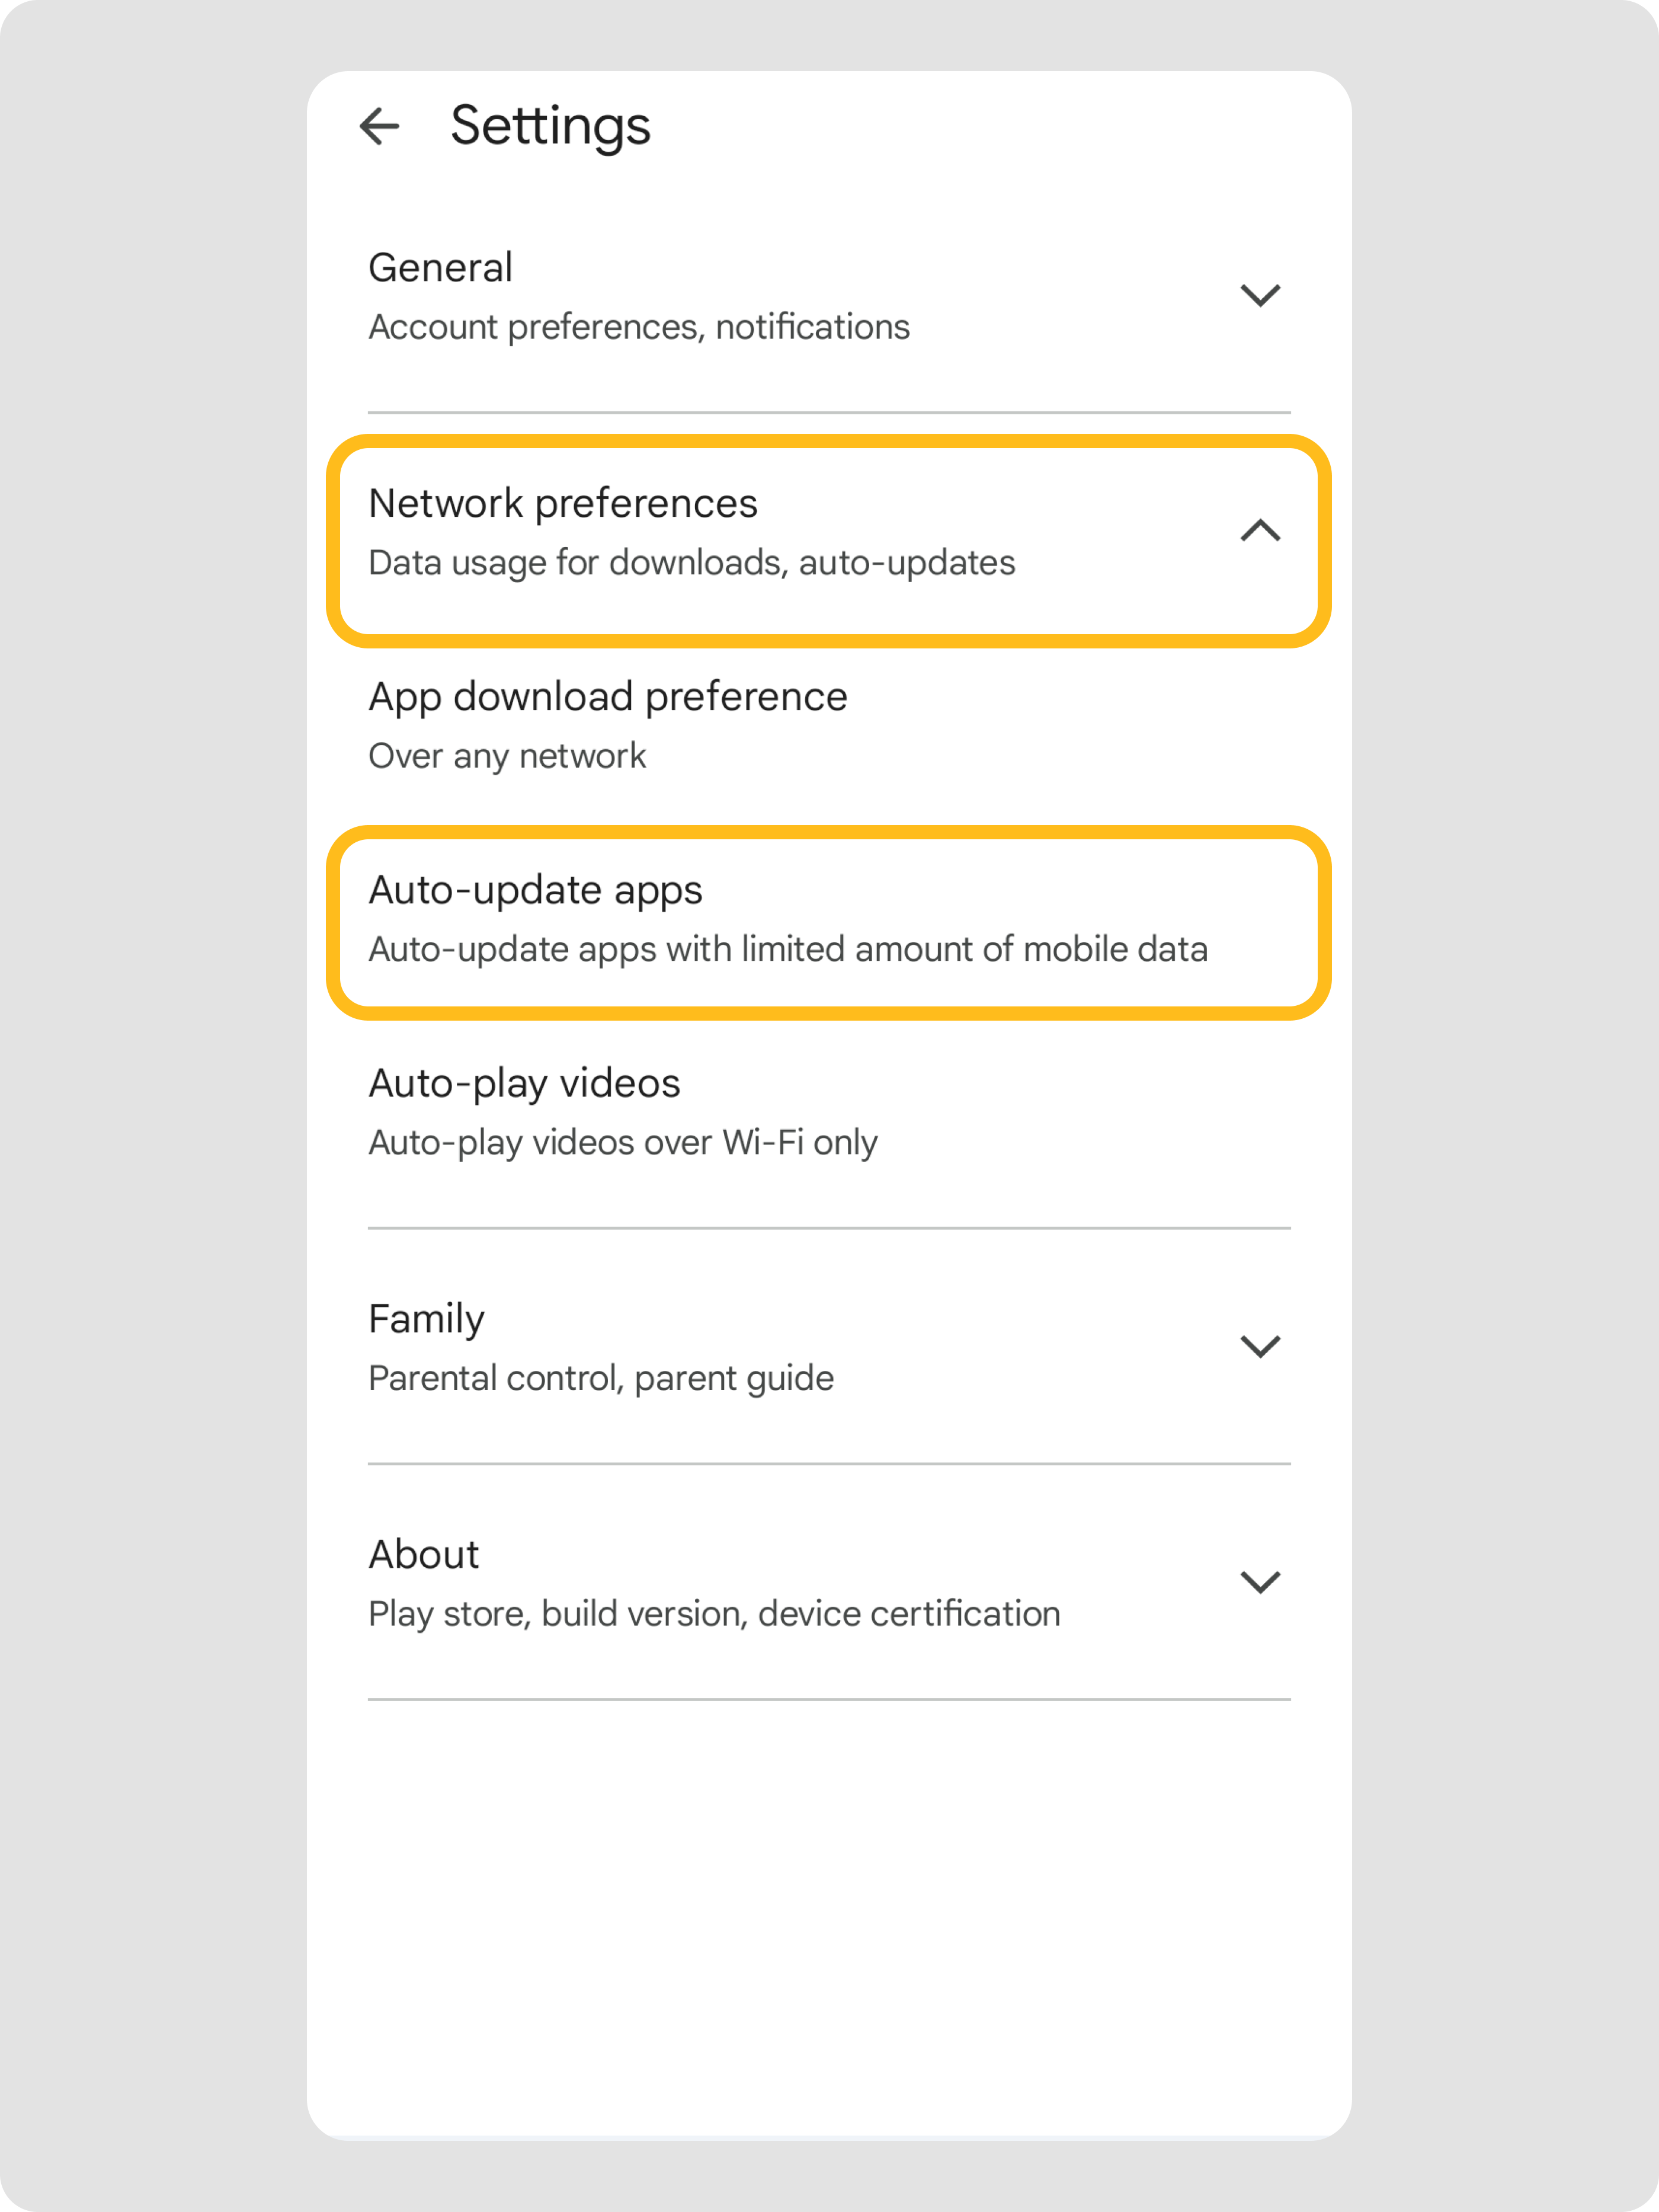
Task: Collapse Network preferences using the up chevron
Action: pyautogui.click(x=1259, y=530)
